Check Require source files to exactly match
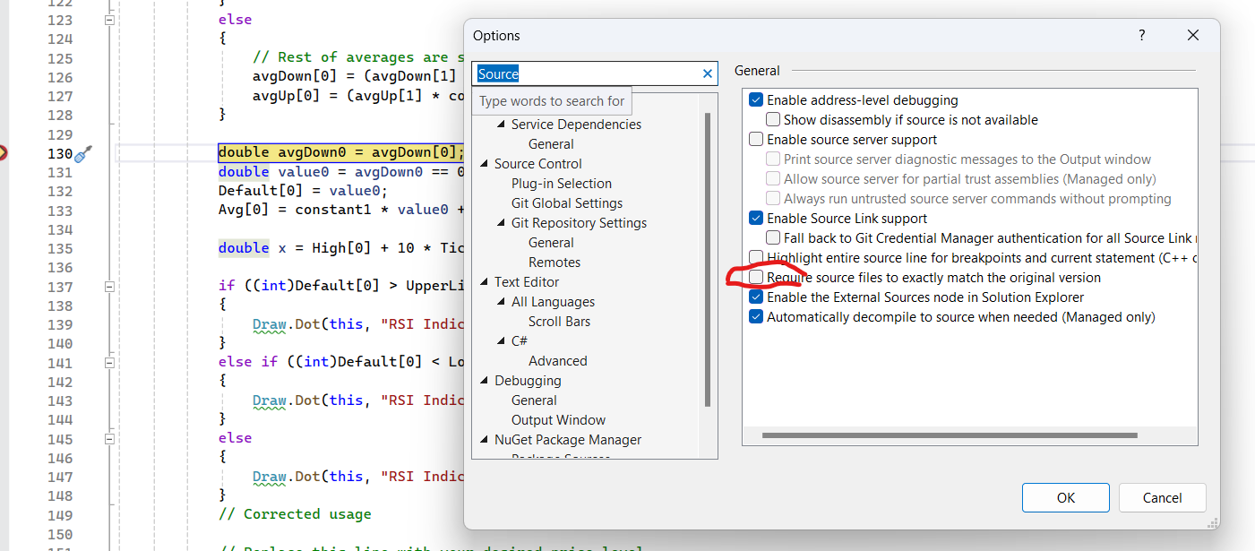Image resolution: width=1255 pixels, height=551 pixels. click(x=756, y=278)
